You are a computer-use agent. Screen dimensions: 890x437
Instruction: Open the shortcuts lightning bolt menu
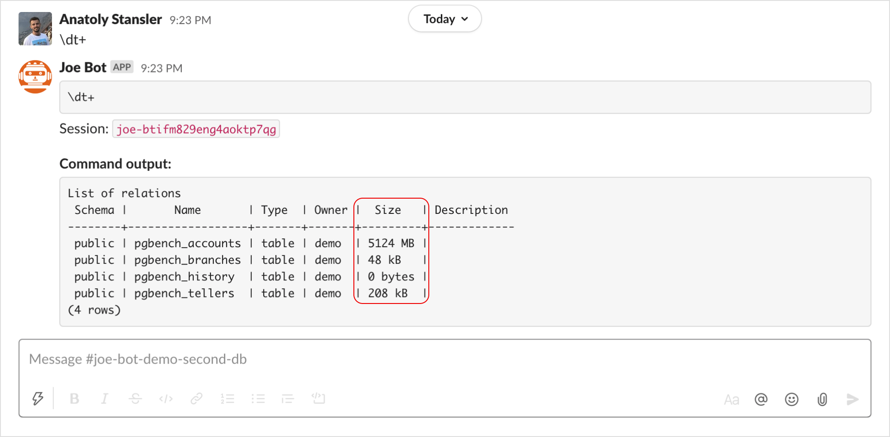click(x=38, y=399)
